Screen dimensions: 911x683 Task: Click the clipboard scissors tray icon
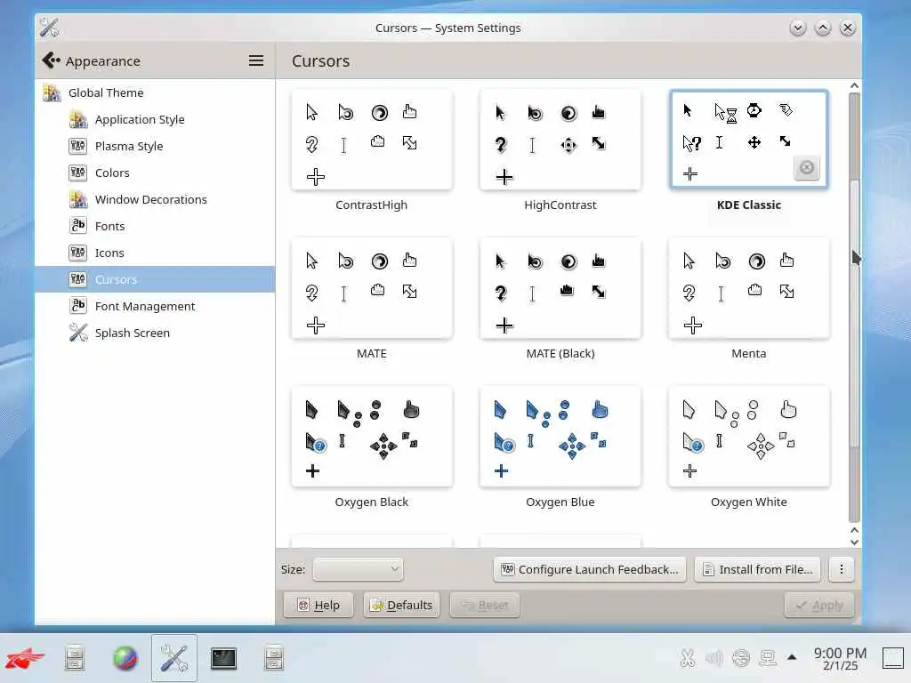click(x=688, y=658)
